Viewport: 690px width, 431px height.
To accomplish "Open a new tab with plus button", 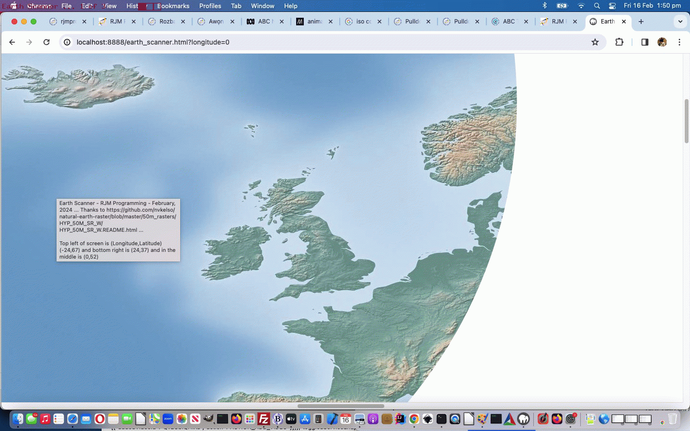I will (x=641, y=22).
